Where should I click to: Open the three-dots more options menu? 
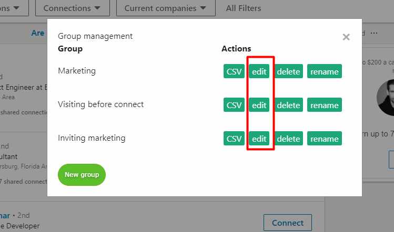click(374, 33)
